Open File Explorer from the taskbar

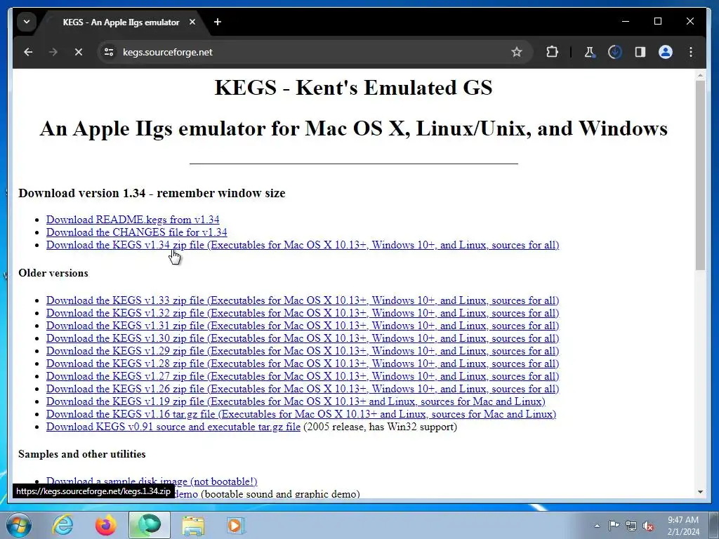coord(193,525)
